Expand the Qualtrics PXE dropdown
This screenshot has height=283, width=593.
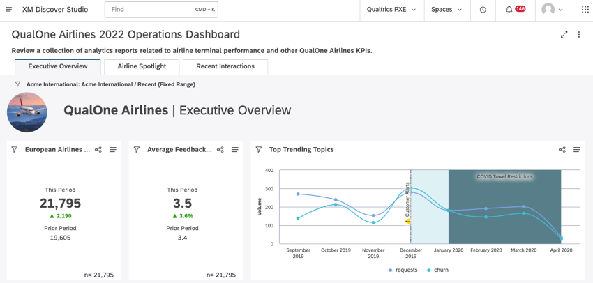pyautogui.click(x=391, y=10)
